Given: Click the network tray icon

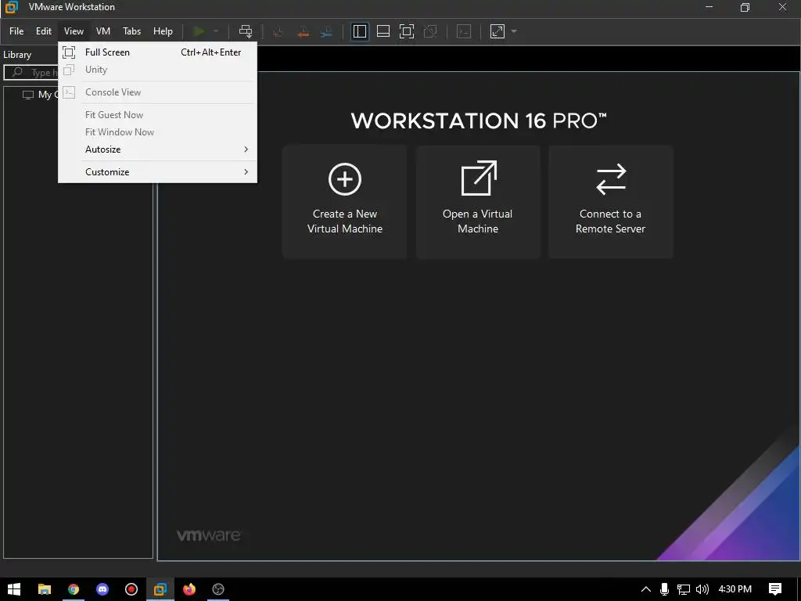Looking at the screenshot, I should (684, 589).
